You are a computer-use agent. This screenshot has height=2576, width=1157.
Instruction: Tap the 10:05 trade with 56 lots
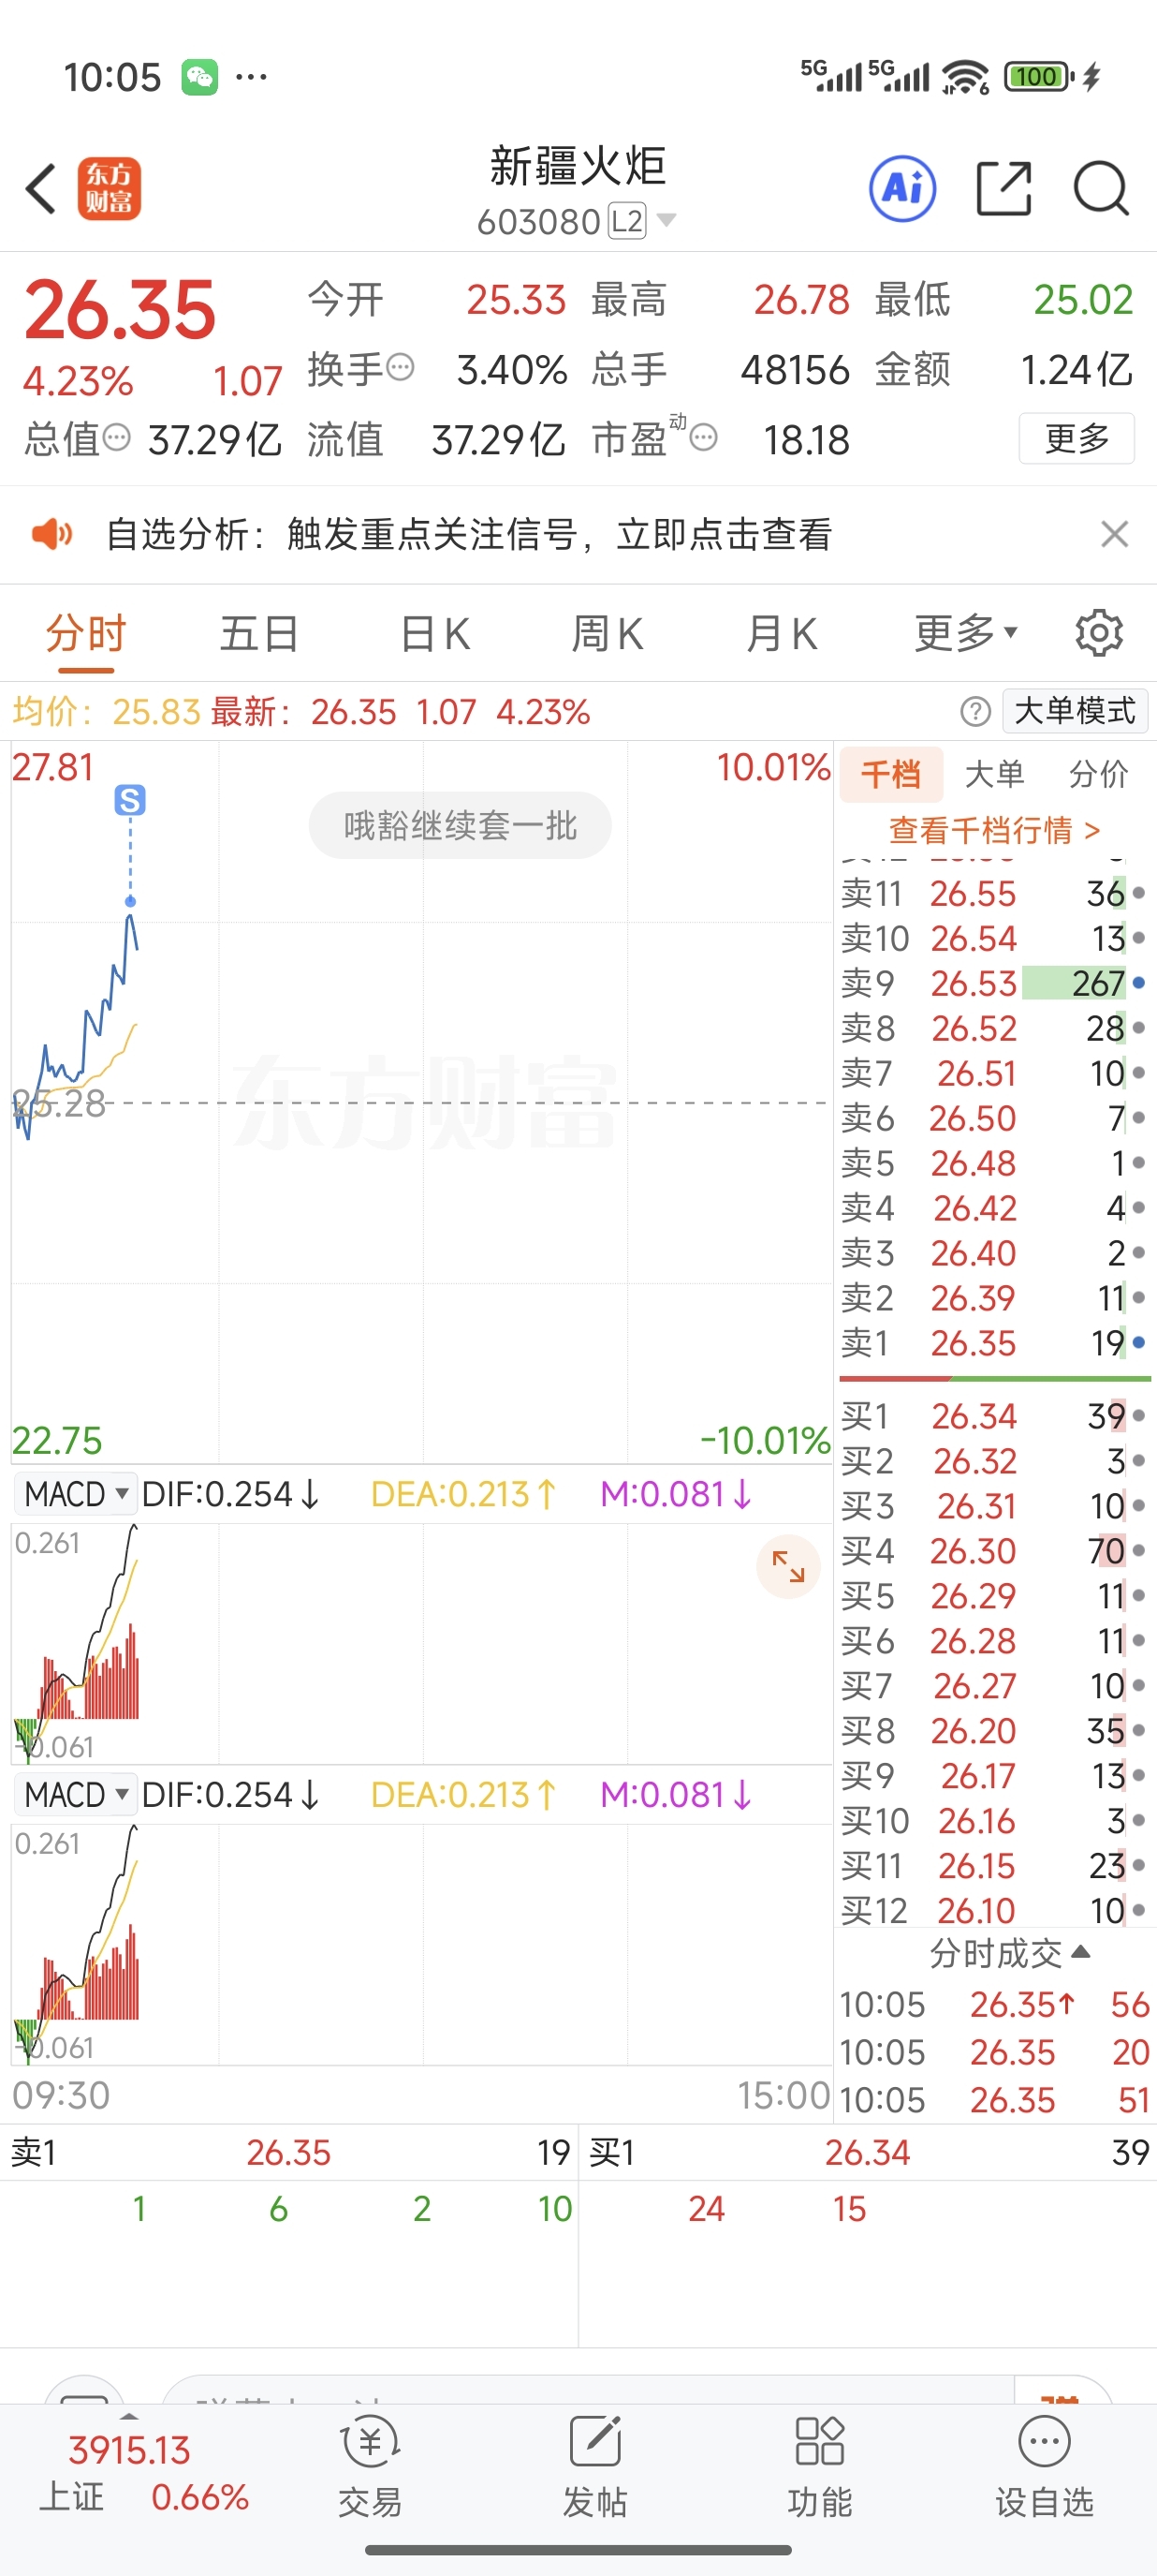click(994, 2004)
